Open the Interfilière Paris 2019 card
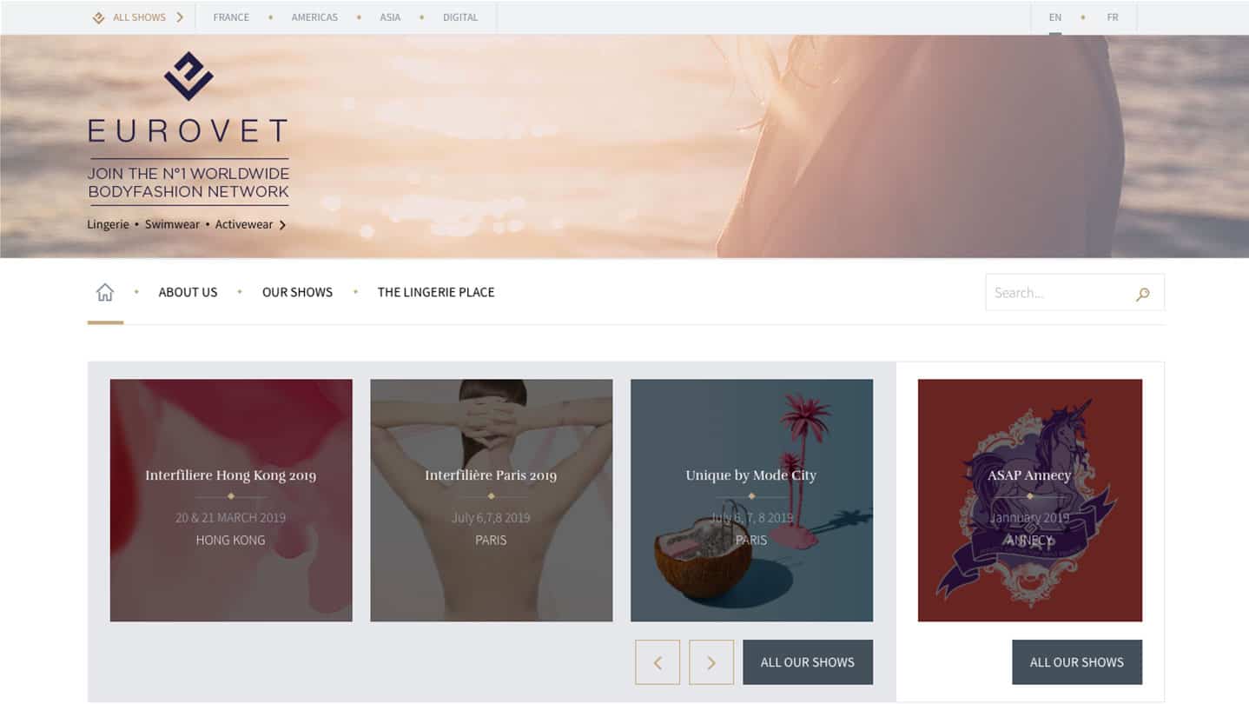The height and width of the screenshot is (704, 1249). coord(492,501)
